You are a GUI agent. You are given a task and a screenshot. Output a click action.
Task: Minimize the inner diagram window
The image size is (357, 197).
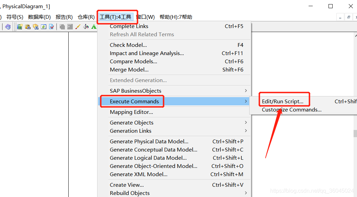340,17
